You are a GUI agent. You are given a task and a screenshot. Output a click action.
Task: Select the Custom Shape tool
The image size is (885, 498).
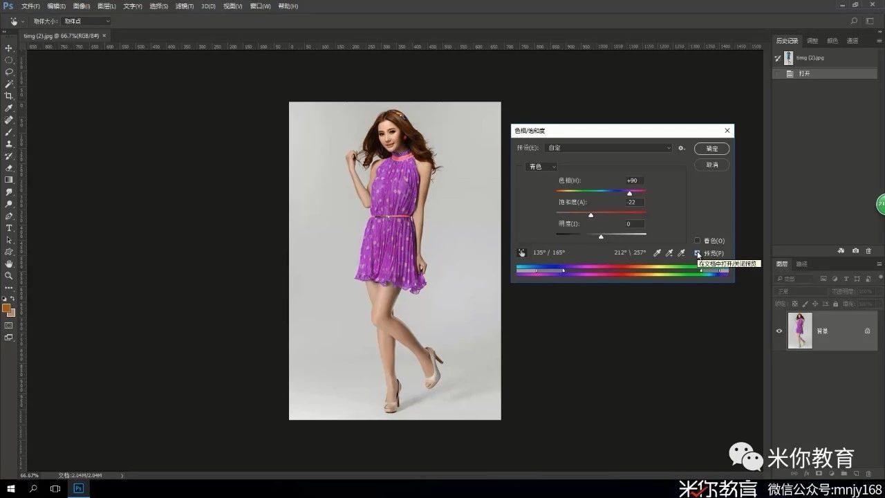click(9, 252)
